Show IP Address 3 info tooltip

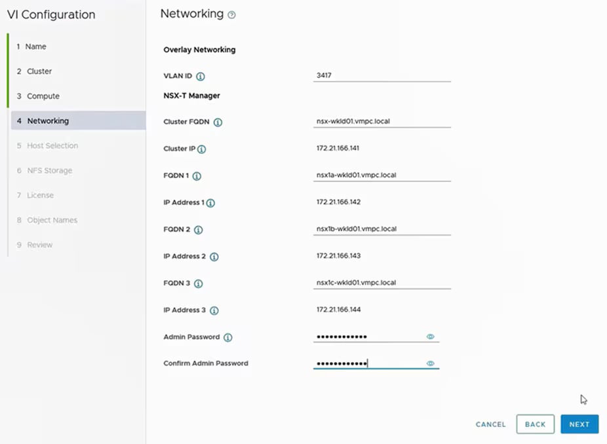coord(214,310)
